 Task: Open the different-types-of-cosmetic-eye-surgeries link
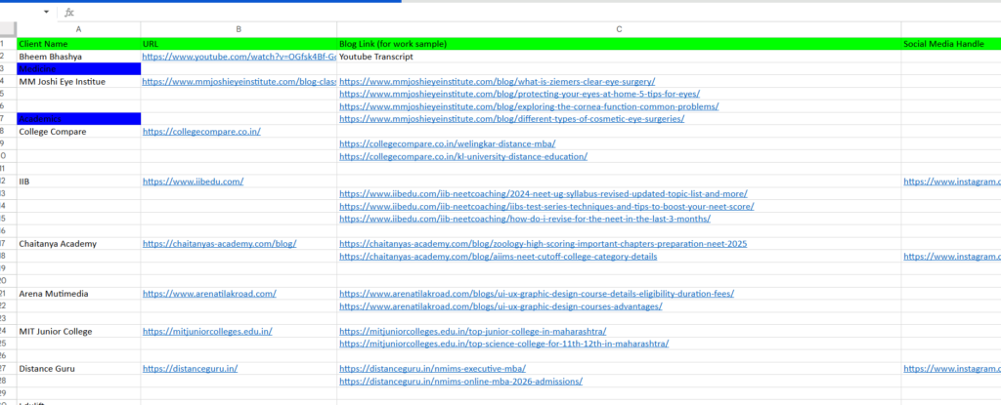click(x=511, y=119)
